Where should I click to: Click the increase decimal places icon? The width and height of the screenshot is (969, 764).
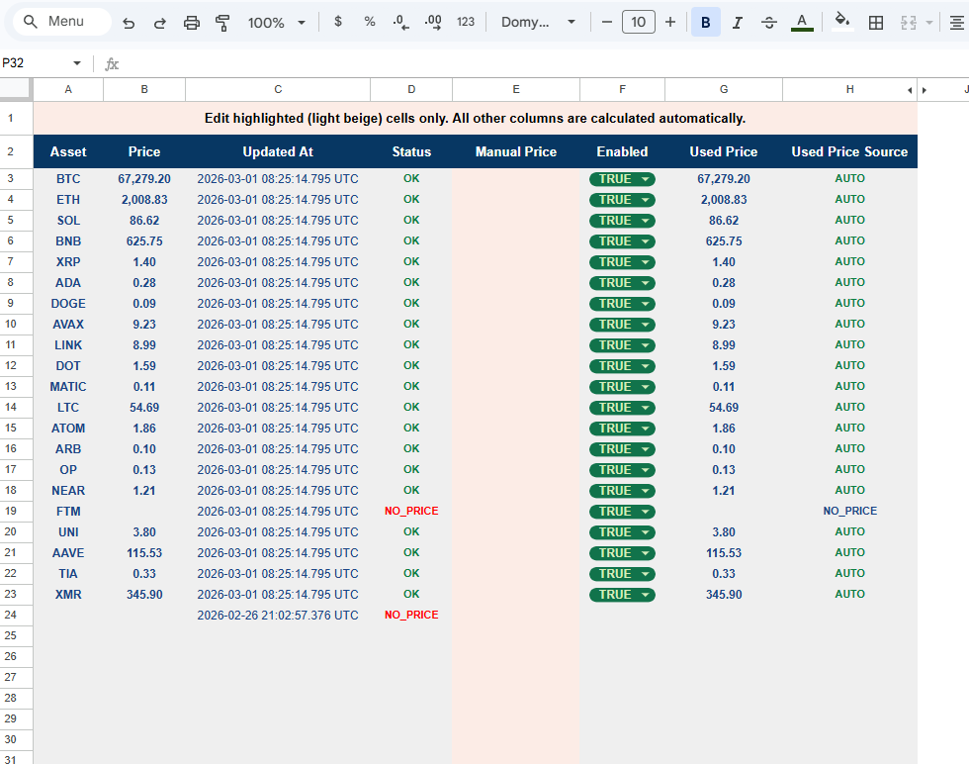pyautogui.click(x=433, y=21)
